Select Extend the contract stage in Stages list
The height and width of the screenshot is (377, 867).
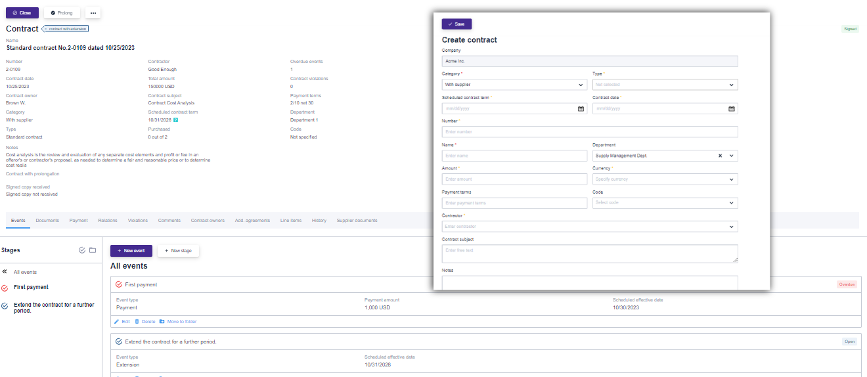pos(54,307)
